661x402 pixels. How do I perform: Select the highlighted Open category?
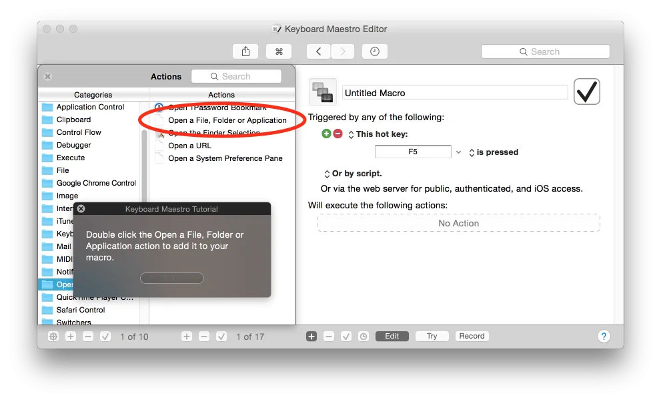pyautogui.click(x=56, y=284)
